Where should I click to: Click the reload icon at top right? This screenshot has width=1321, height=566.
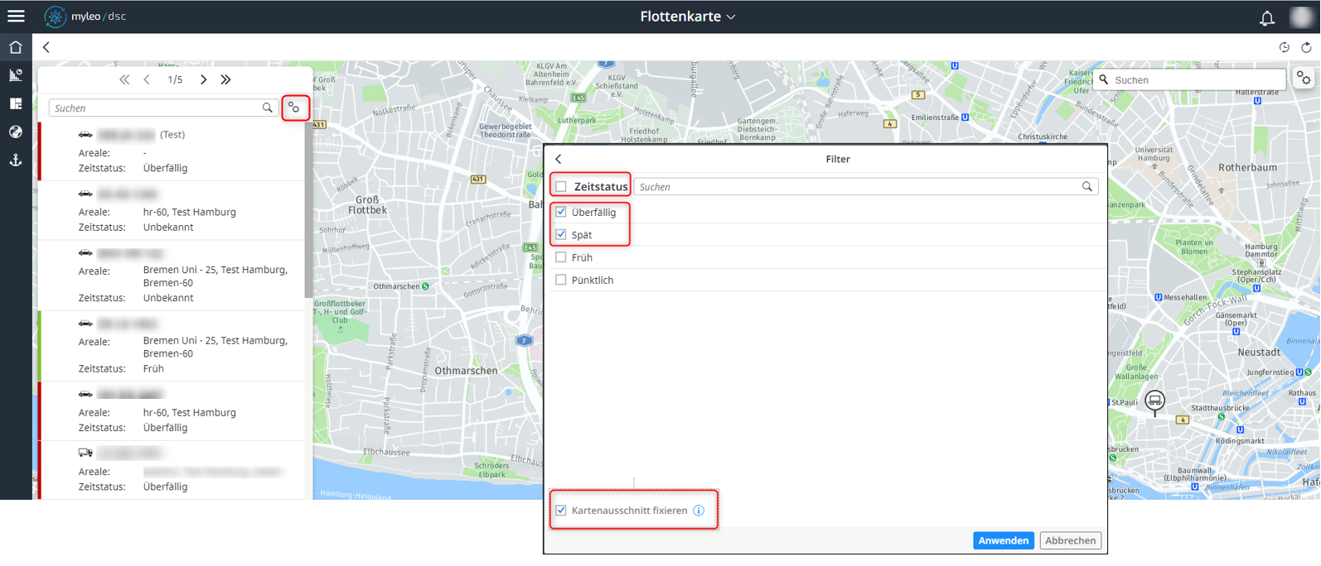coord(1306,47)
